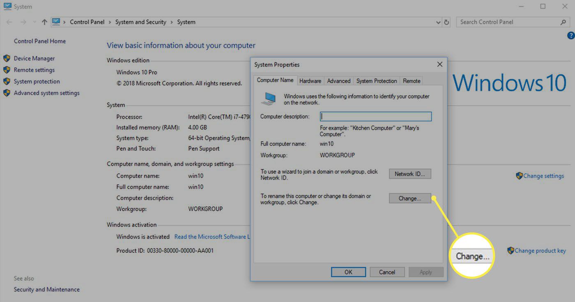Click the Forward navigation arrow
The image size is (575, 302).
tap(23, 22)
